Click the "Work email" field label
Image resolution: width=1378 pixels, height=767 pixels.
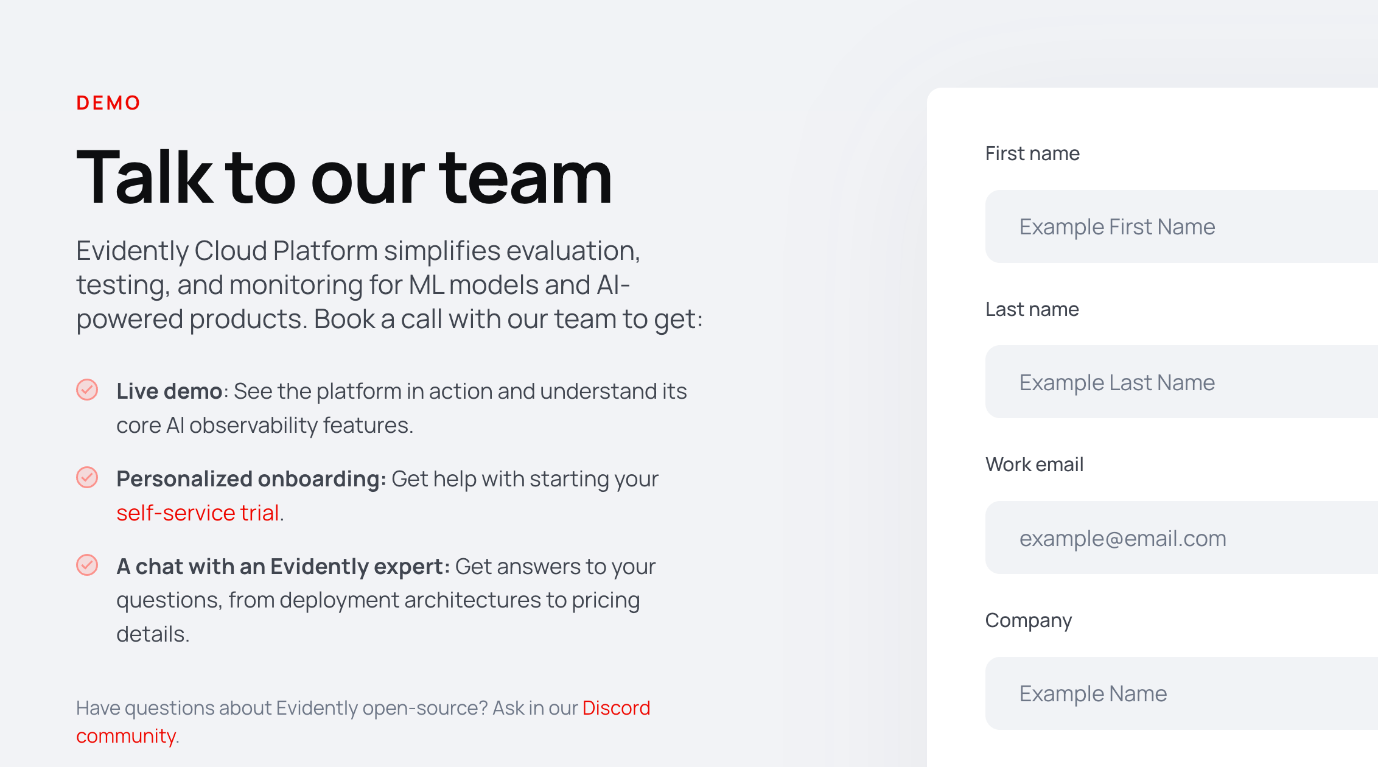1035,464
